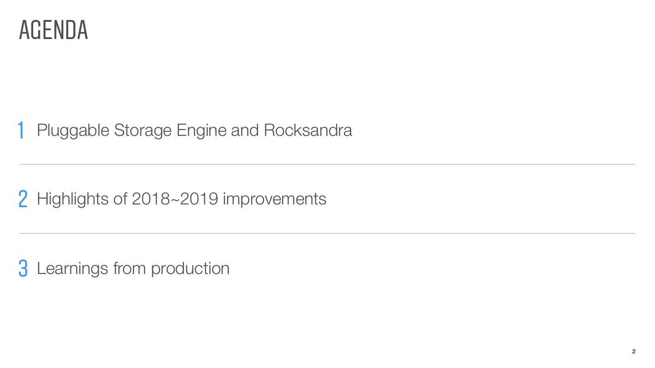Click the word "and" in item one

[245, 130]
